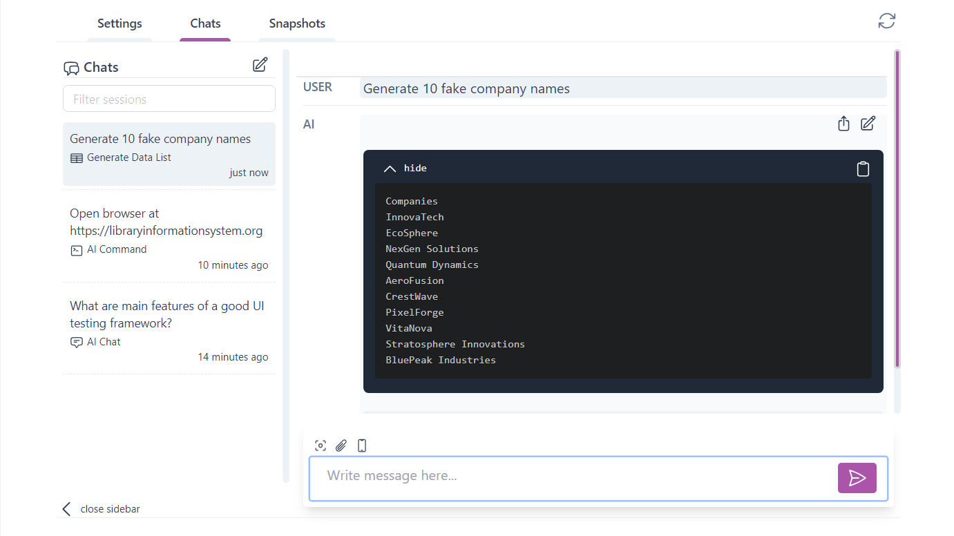Click 'AeroFusion' in the list
This screenshot has height=536, width=954.
click(414, 280)
